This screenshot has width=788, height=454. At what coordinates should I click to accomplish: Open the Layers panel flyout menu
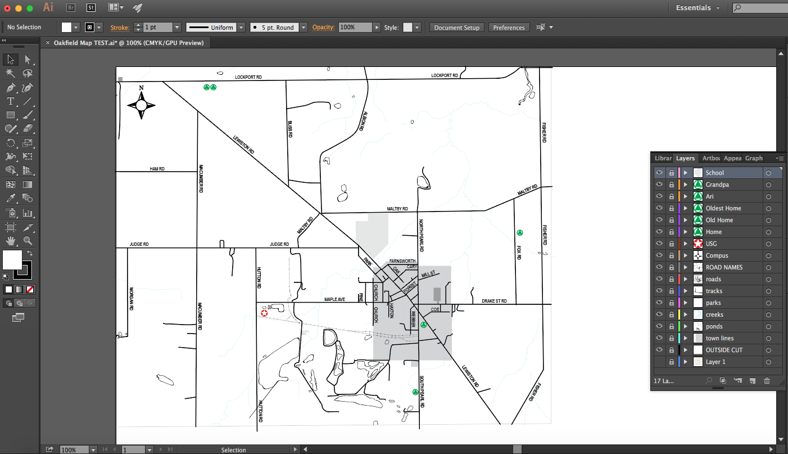pyautogui.click(x=779, y=159)
